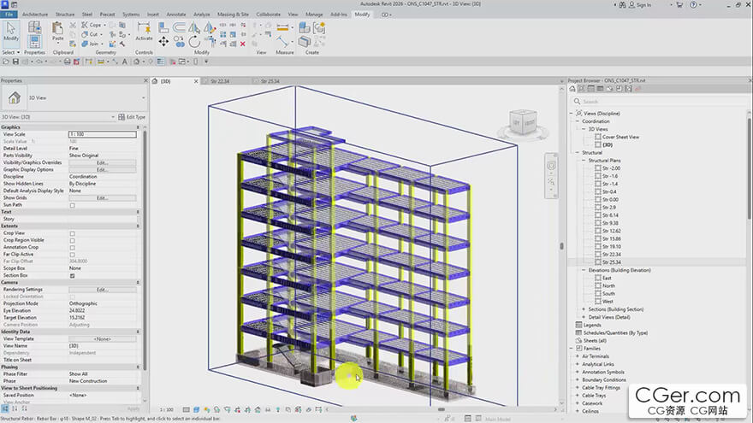Screen dimensions: 753x423
Task: Toggle the Sun Path checkbox
Action: [x=73, y=205]
